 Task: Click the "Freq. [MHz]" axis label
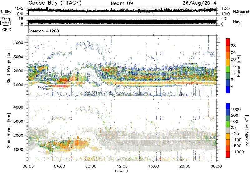tap(6, 21)
